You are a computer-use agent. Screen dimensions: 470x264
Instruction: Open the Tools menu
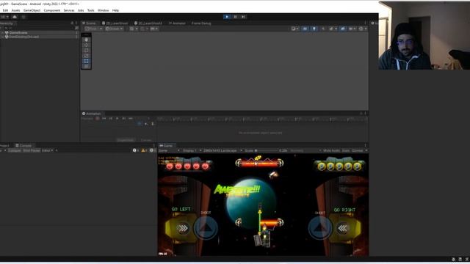(91, 10)
